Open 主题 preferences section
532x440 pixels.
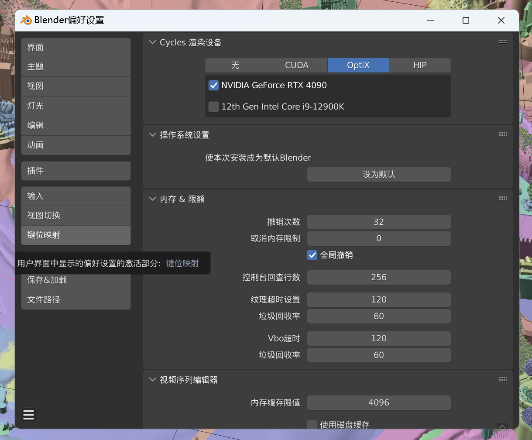coord(76,67)
